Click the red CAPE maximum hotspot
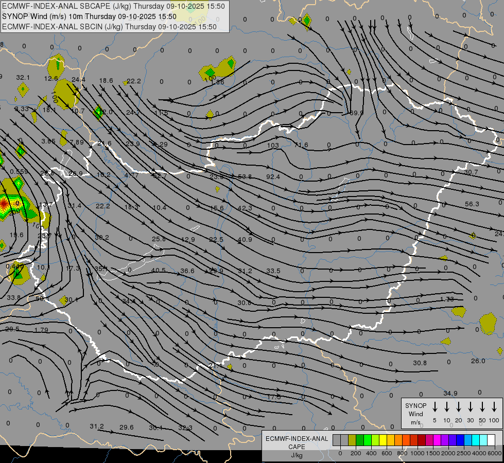The width and height of the screenshot is (504, 463). pos(4,203)
